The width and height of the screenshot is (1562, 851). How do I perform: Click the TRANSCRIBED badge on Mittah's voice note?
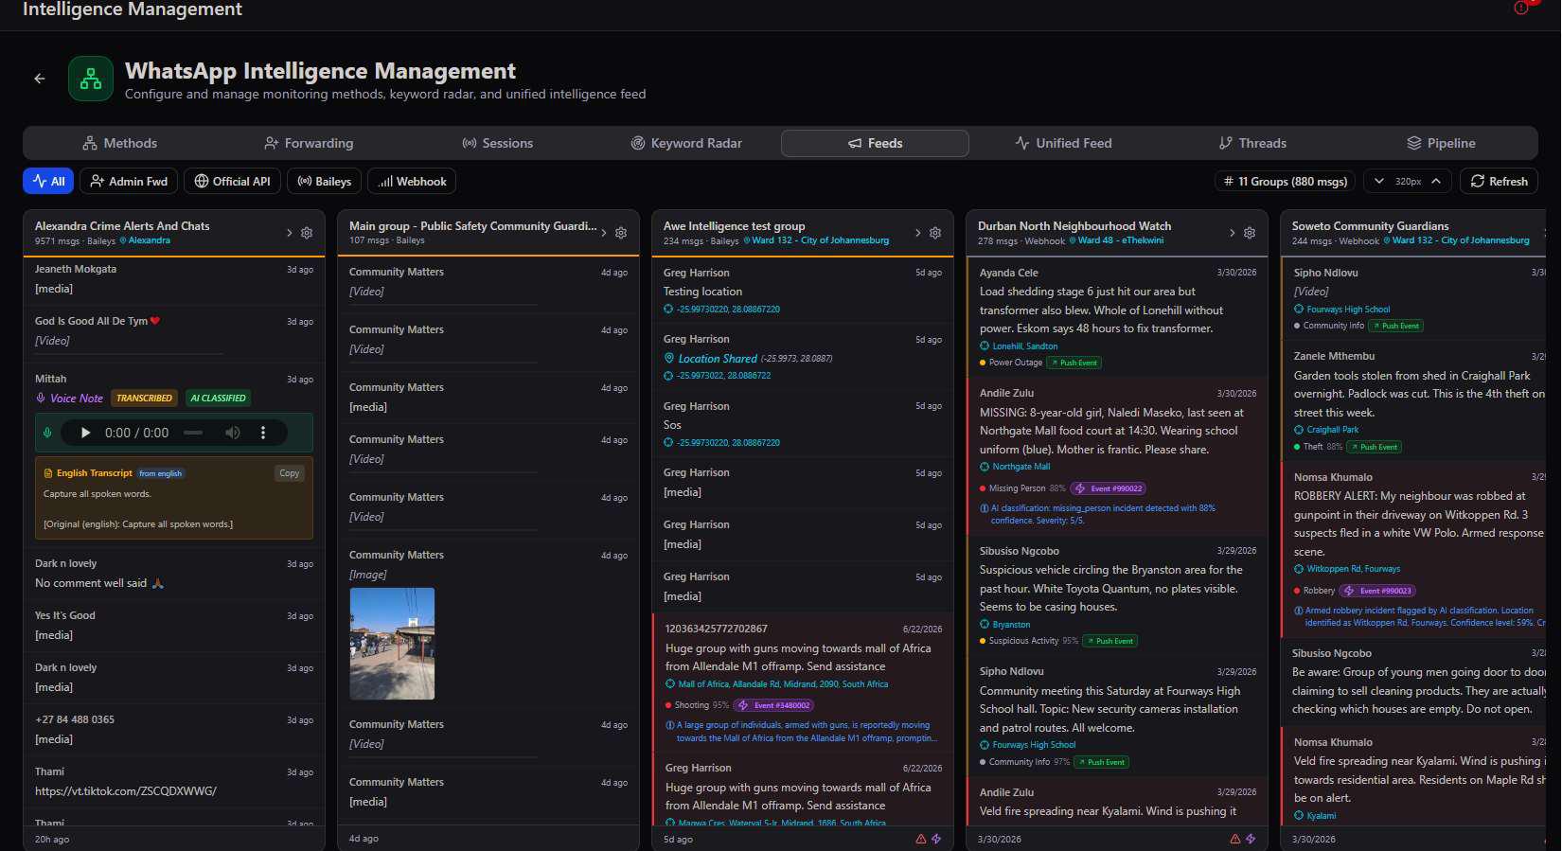point(144,399)
